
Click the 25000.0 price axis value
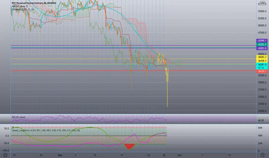(x=262, y=97)
